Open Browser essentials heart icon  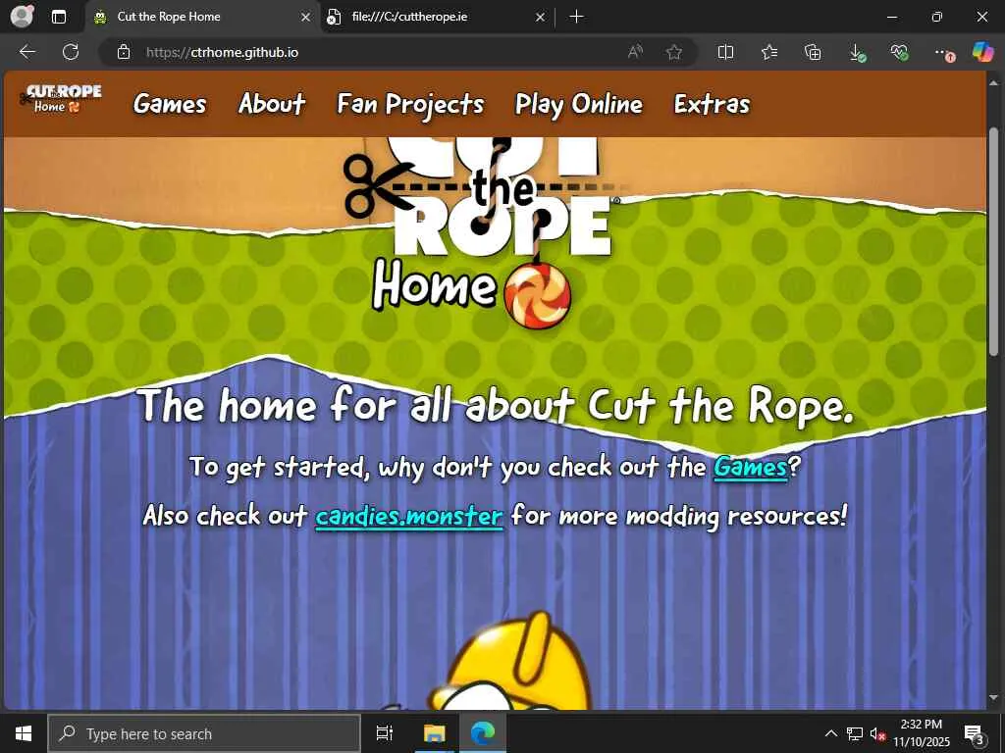pyautogui.click(x=900, y=53)
